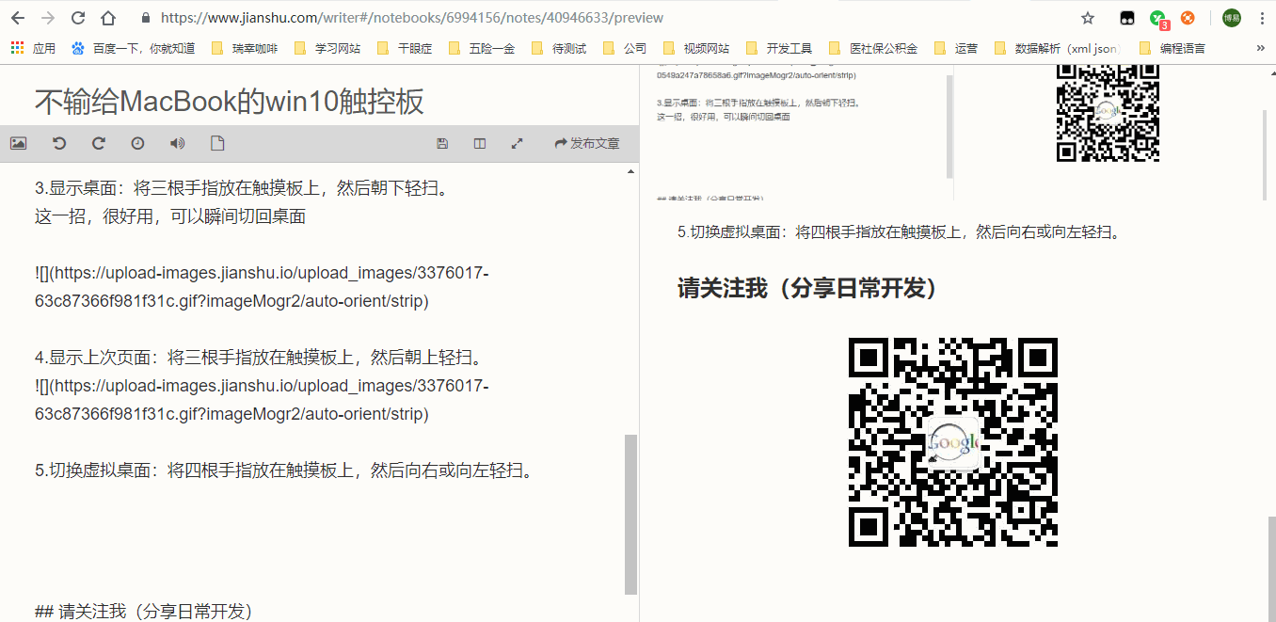Open the 待测试 bookmark folder
This screenshot has width=1276, height=622.
coord(559,48)
